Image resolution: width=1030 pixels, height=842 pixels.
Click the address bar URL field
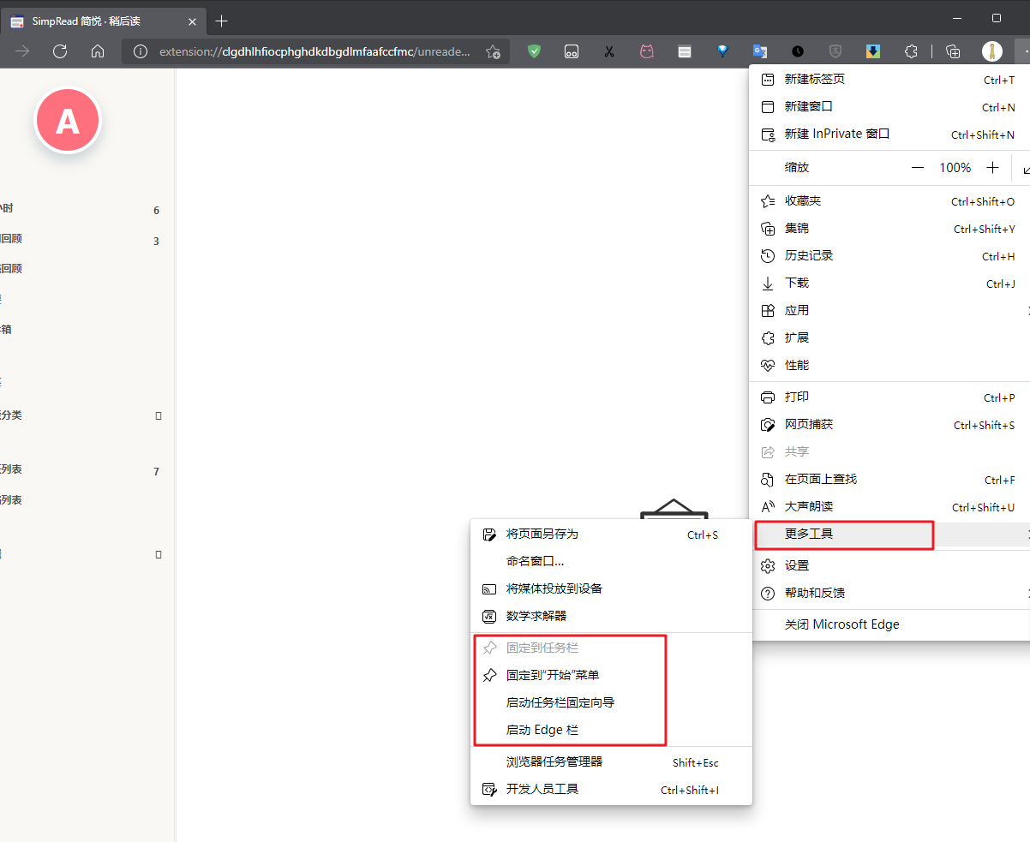(x=314, y=51)
